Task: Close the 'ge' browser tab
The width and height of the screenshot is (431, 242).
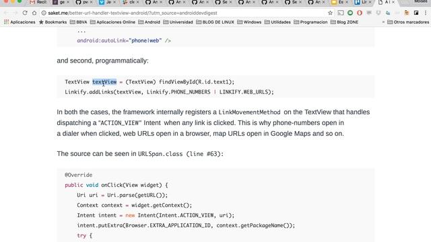Action: 68,2
